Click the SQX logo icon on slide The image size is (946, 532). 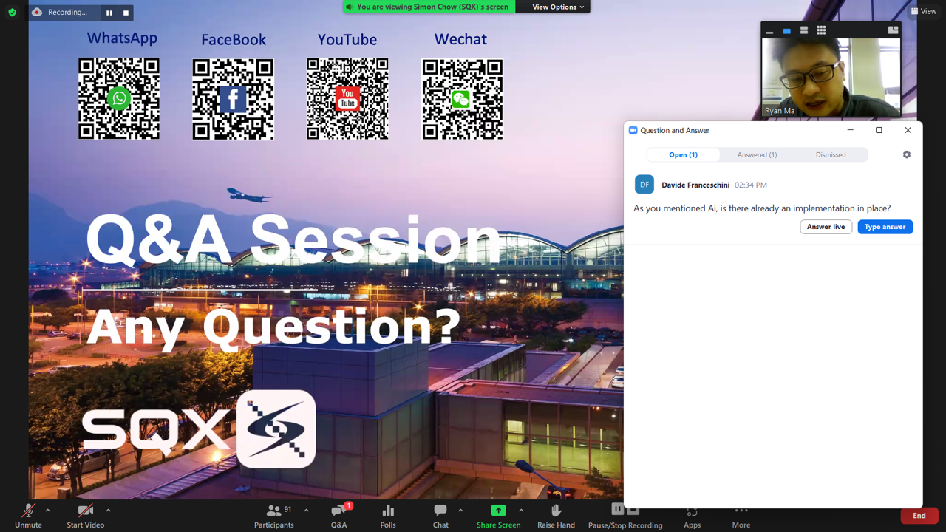click(x=276, y=429)
